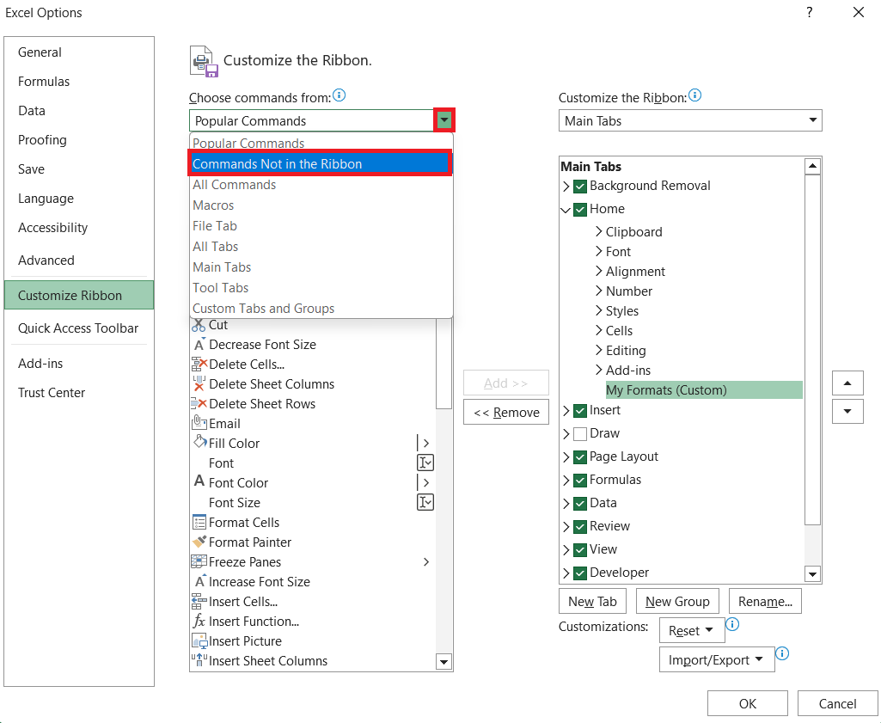The width and height of the screenshot is (881, 723).
Task: Enable the Draw tab checkbox
Action: click(580, 433)
